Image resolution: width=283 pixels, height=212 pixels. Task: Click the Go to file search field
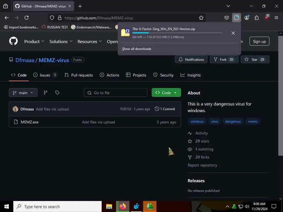116,93
